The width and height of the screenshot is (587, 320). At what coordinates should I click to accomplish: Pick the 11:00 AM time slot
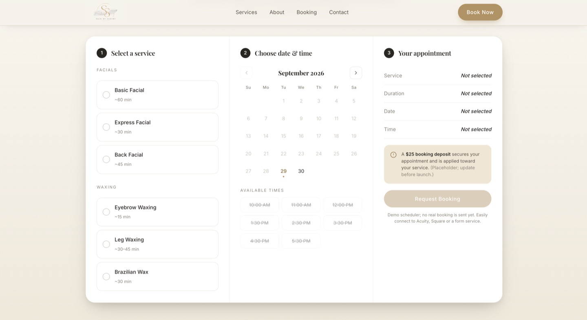301,205
